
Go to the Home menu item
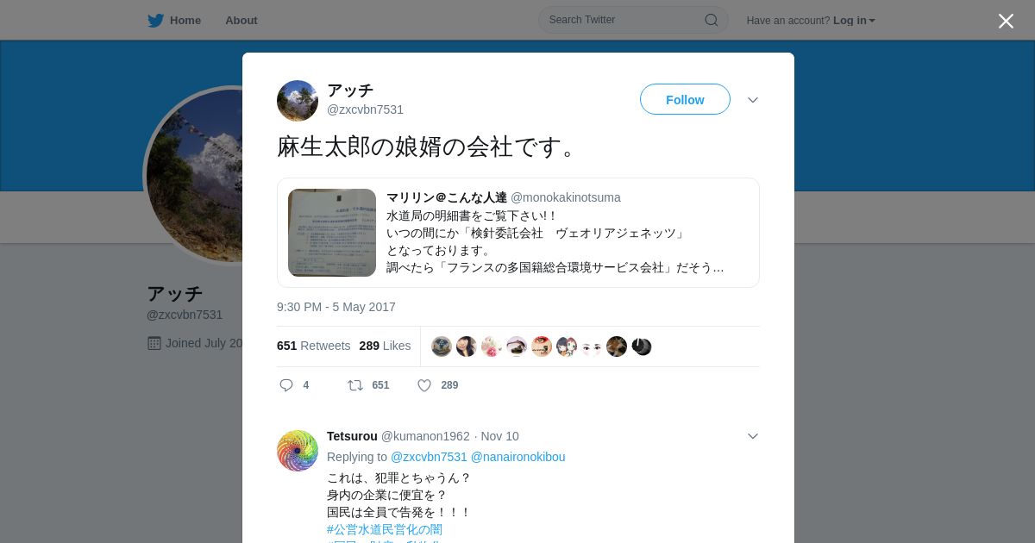pyautogui.click(x=174, y=20)
